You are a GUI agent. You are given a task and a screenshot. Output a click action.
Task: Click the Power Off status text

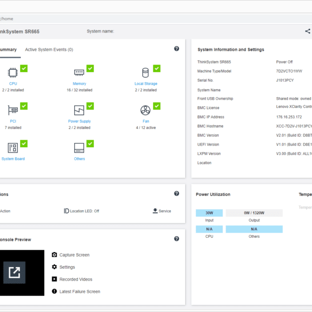(x=284, y=62)
